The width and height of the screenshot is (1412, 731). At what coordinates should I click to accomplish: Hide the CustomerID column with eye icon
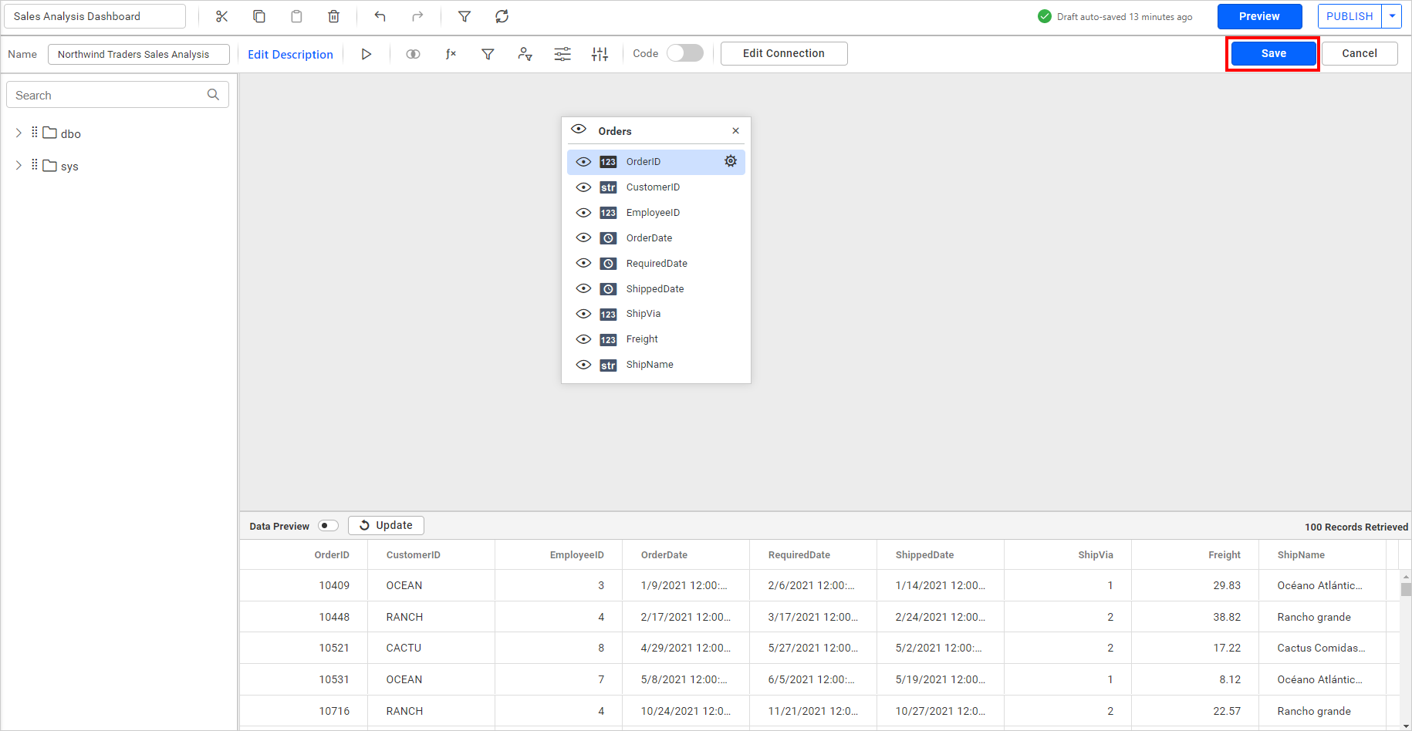point(583,187)
